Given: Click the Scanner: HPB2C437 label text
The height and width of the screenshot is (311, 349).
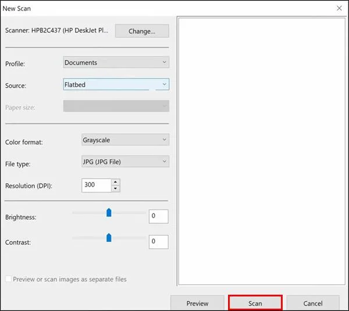Looking at the screenshot, I should (57, 30).
